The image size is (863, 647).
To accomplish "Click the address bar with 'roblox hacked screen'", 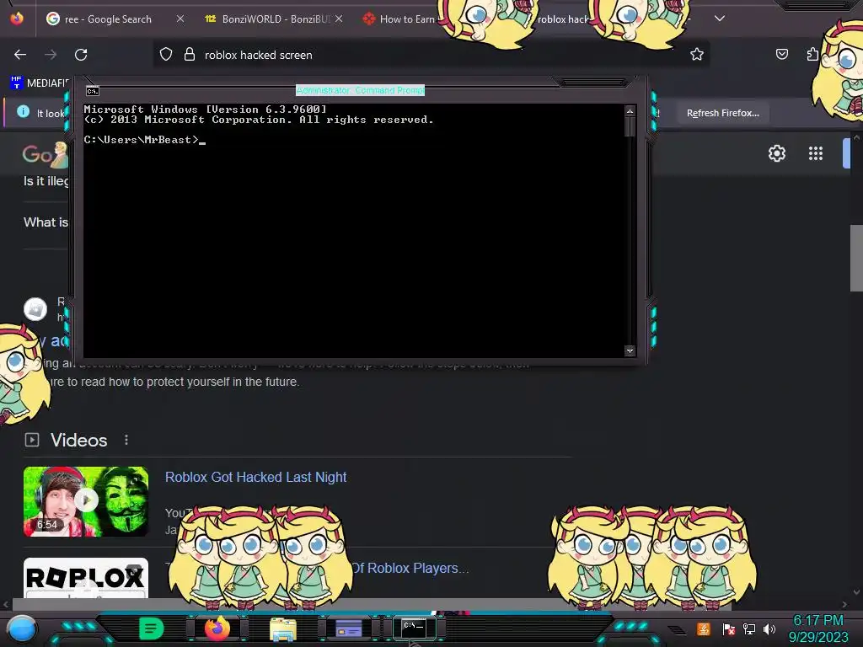I will (x=431, y=55).
